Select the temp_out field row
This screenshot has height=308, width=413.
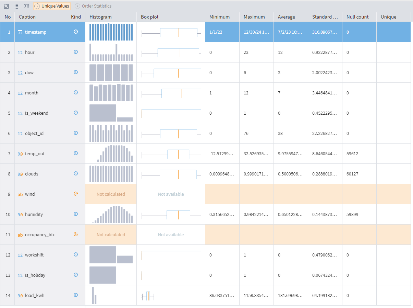[x=35, y=154]
